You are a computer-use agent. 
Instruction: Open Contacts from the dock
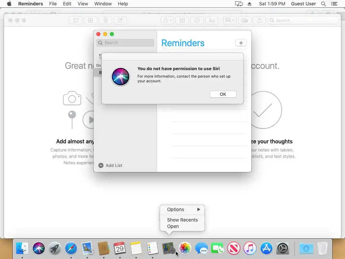[104, 248]
